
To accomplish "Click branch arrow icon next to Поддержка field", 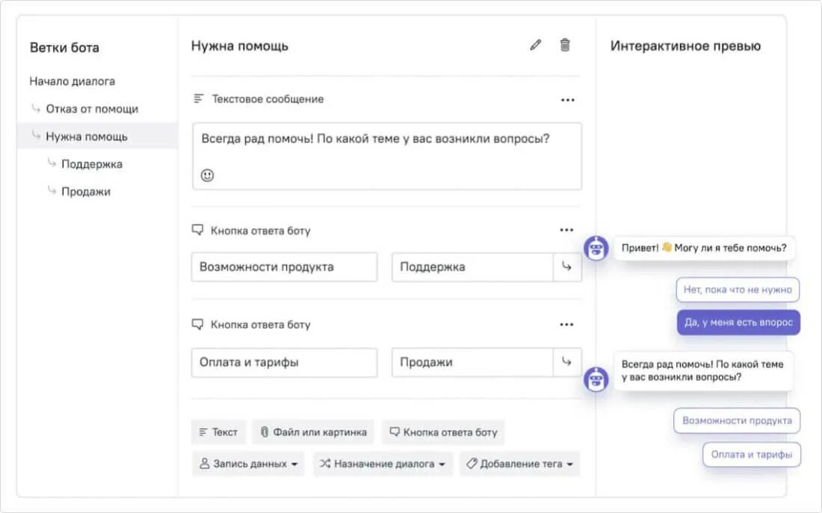I will coord(566,267).
